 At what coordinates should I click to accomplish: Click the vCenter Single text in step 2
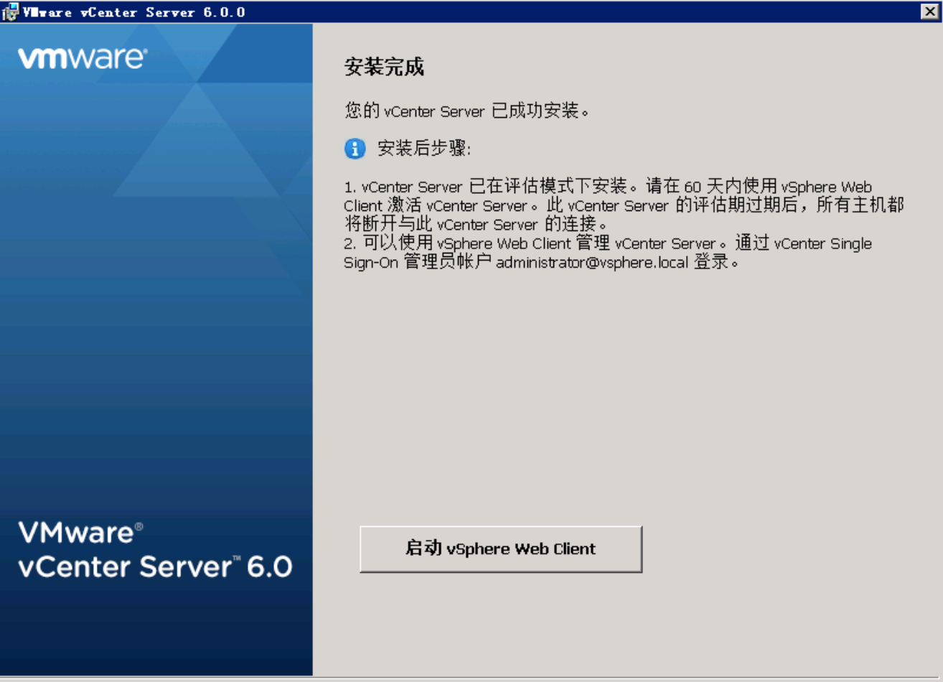[822, 243]
